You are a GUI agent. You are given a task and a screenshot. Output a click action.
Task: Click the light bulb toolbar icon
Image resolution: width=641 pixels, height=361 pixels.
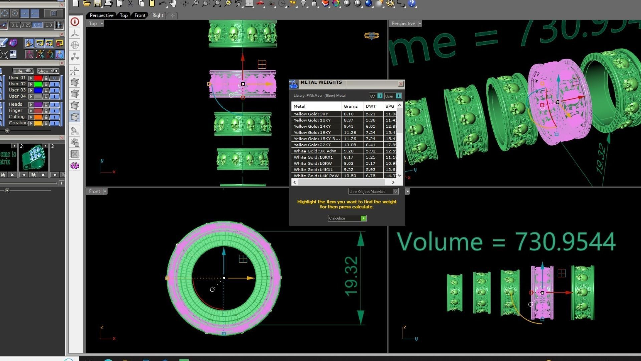click(303, 4)
